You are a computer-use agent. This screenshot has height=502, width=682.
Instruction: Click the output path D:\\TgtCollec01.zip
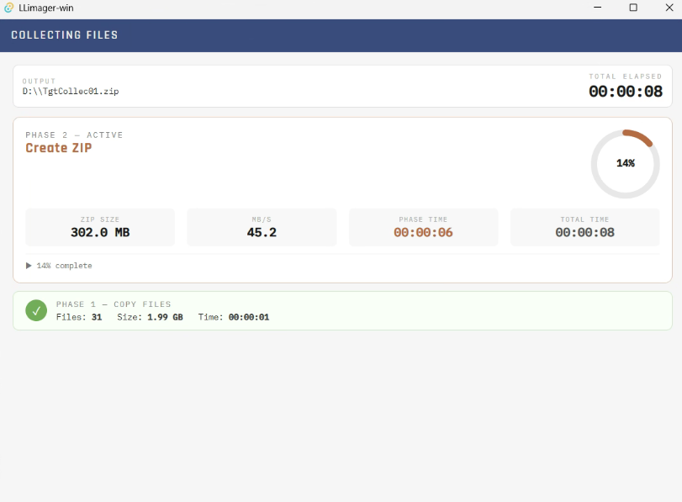(x=71, y=92)
